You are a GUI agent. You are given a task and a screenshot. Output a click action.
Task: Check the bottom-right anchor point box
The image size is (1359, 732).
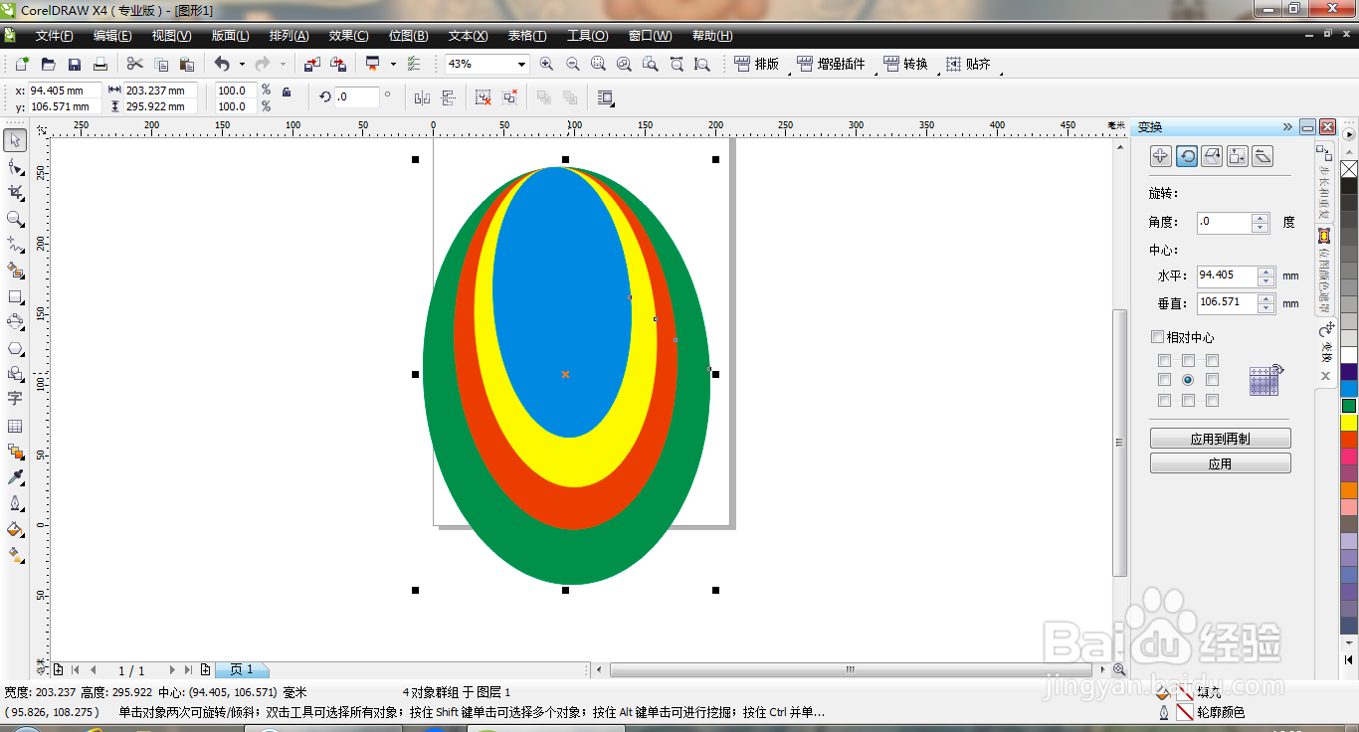pyautogui.click(x=1212, y=400)
